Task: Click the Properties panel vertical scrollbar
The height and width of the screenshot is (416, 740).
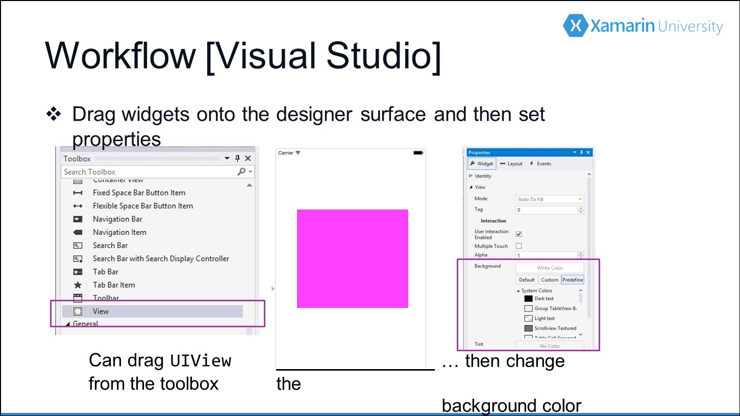Action: click(589, 247)
